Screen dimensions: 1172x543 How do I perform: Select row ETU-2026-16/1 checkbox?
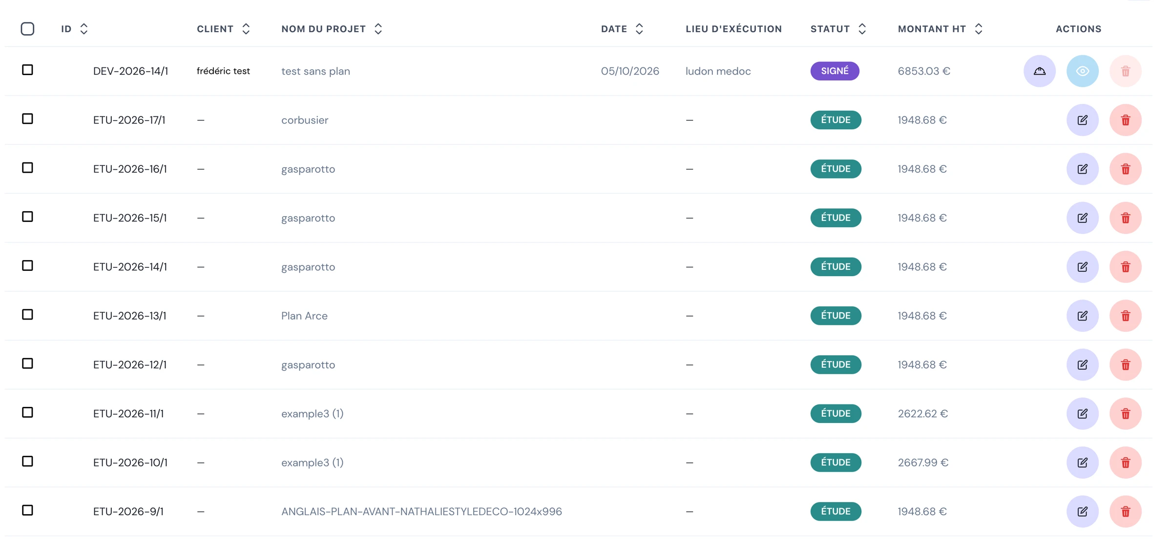pos(27,168)
